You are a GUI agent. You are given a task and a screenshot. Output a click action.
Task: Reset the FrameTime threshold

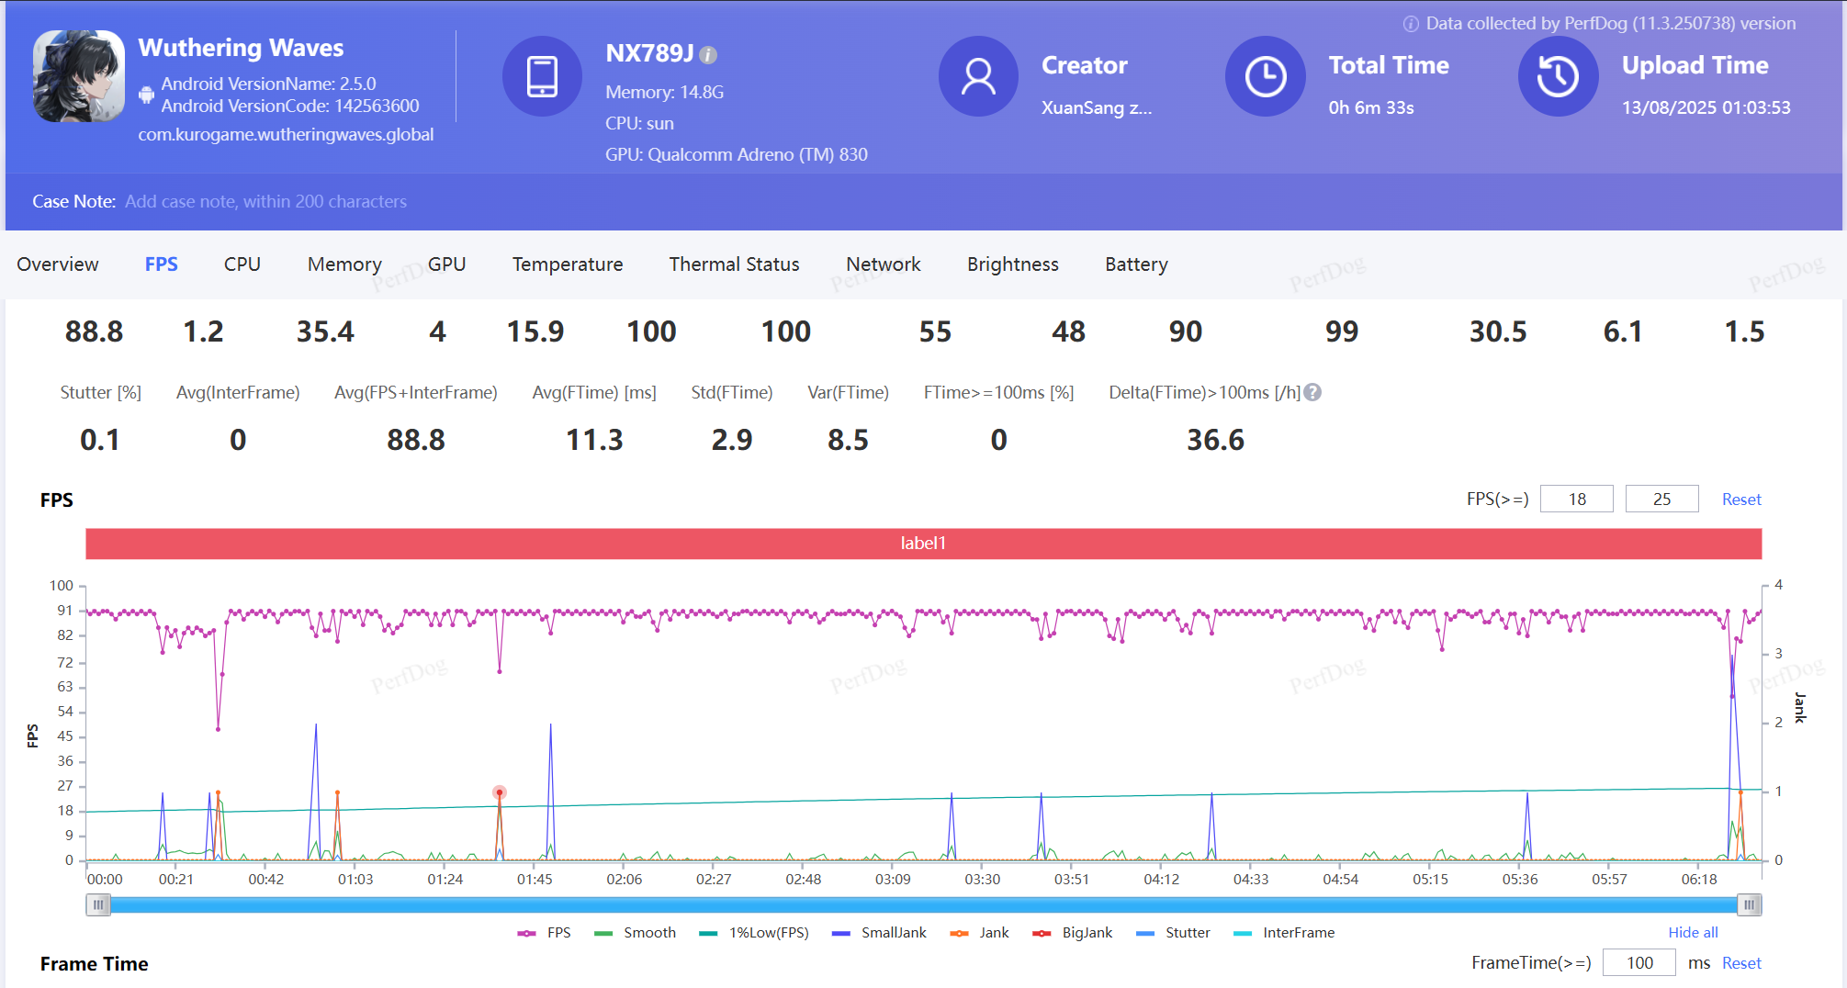click(x=1741, y=963)
